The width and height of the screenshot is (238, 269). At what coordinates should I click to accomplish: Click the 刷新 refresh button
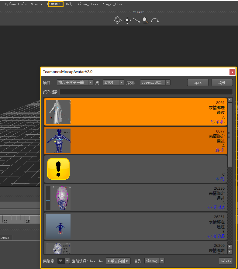pos(222,82)
